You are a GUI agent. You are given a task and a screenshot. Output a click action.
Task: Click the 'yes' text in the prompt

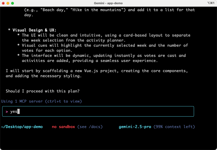[x=14, y=111]
